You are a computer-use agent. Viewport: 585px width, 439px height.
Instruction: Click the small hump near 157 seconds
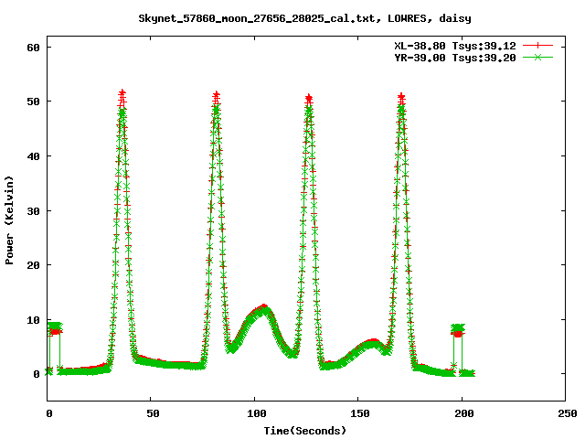point(372,342)
